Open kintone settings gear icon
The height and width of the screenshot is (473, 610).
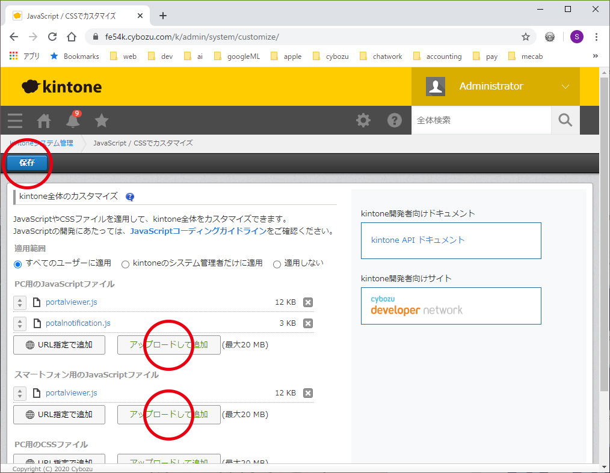[x=363, y=120]
